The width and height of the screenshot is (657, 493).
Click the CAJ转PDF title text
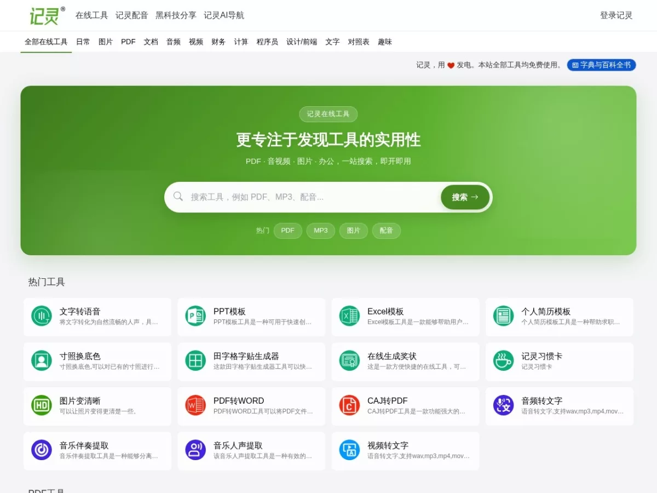point(388,401)
